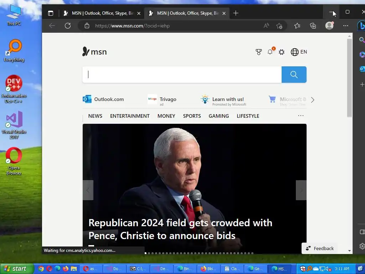
Task: Open the Republican 2024 field headline
Action: coord(180,229)
